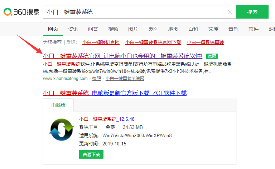This screenshot has height=169, width=275.
Task: Click inside the search input field
Action: coord(136,12)
